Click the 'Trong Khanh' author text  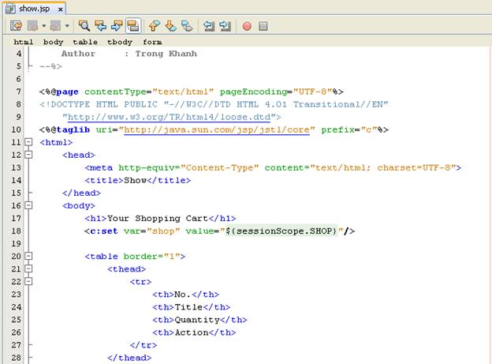click(x=166, y=54)
